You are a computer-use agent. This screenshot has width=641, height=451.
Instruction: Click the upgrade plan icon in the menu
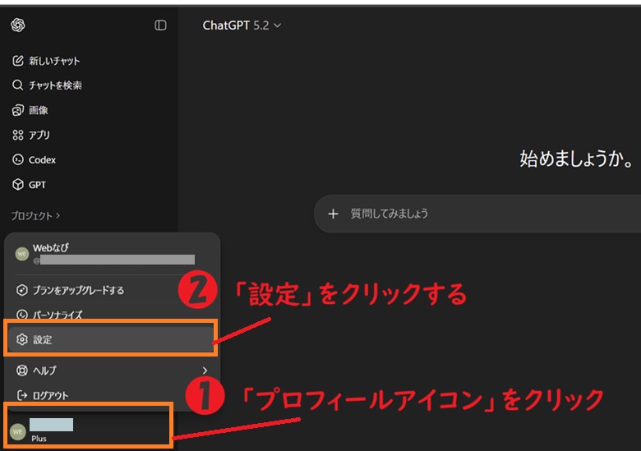21,290
